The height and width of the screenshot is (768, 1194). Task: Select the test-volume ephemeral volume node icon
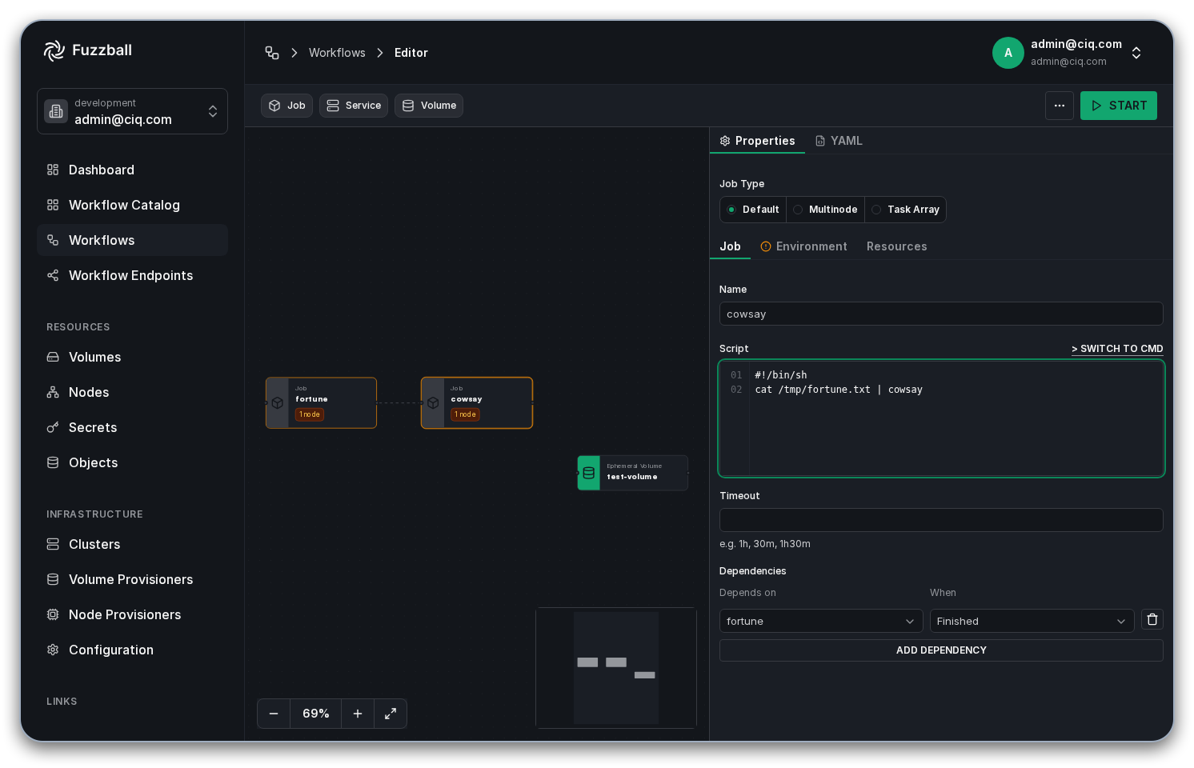[x=589, y=473]
